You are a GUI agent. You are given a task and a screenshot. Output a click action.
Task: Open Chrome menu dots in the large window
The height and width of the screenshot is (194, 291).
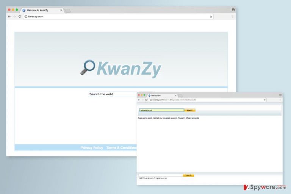coord(233,17)
